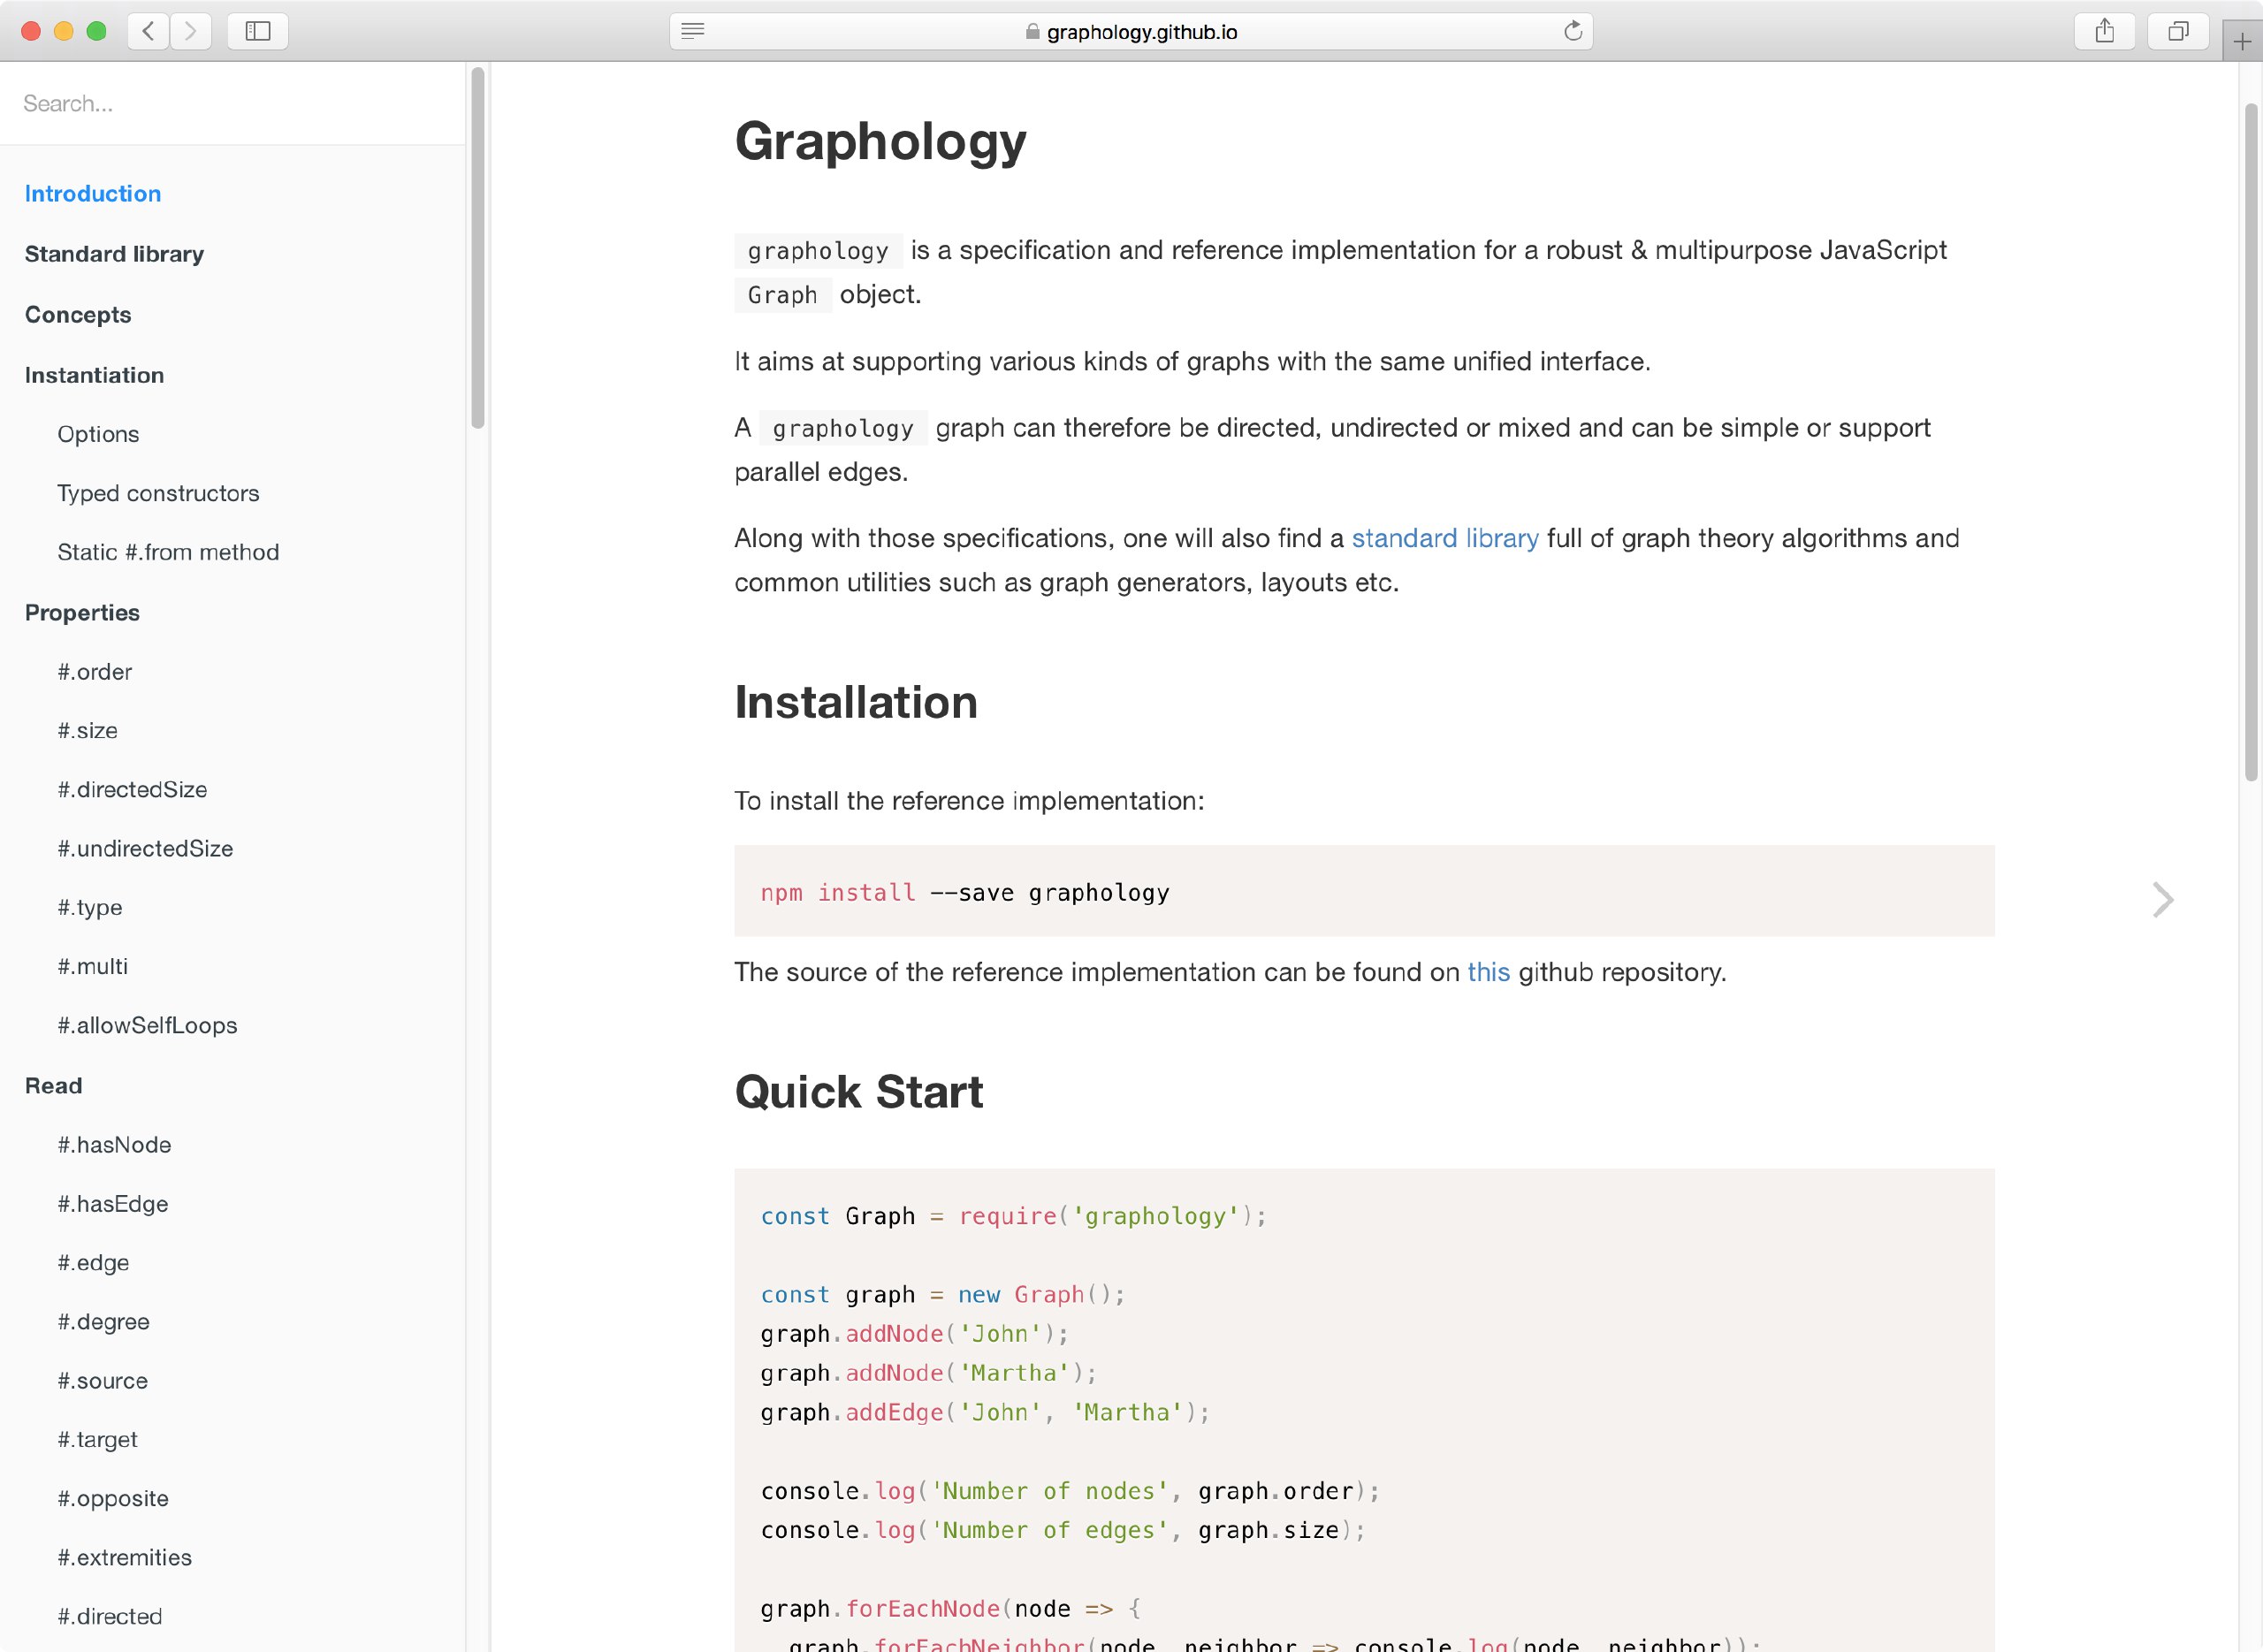This screenshot has height=1652, width=2263.
Task: Open Standard library in the sidebar
Action: [114, 254]
